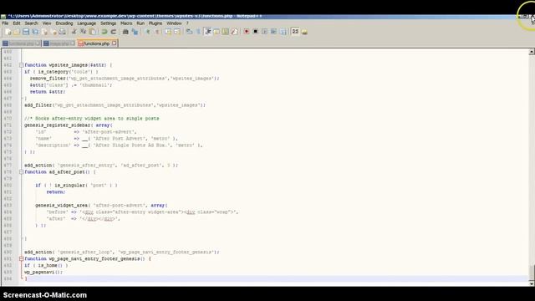535x301 pixels.
Task: Open the Settings menu
Action: click(x=108, y=23)
